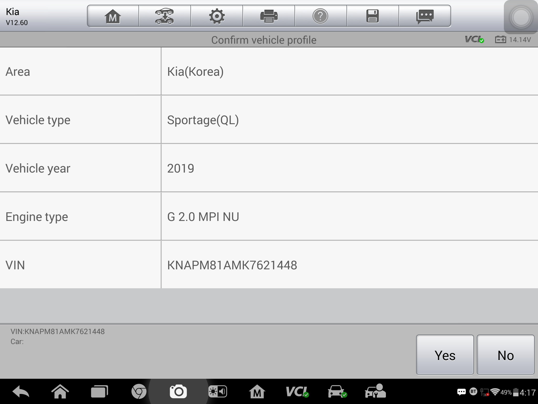
Task: Open MaxiSys app from bottom navigation bar
Action: pyautogui.click(x=257, y=392)
